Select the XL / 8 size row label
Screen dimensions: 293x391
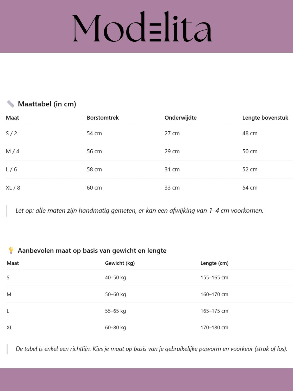tap(13, 188)
